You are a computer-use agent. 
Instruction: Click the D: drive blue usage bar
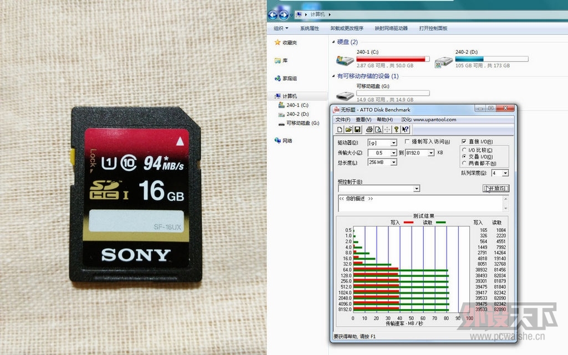pos(491,59)
